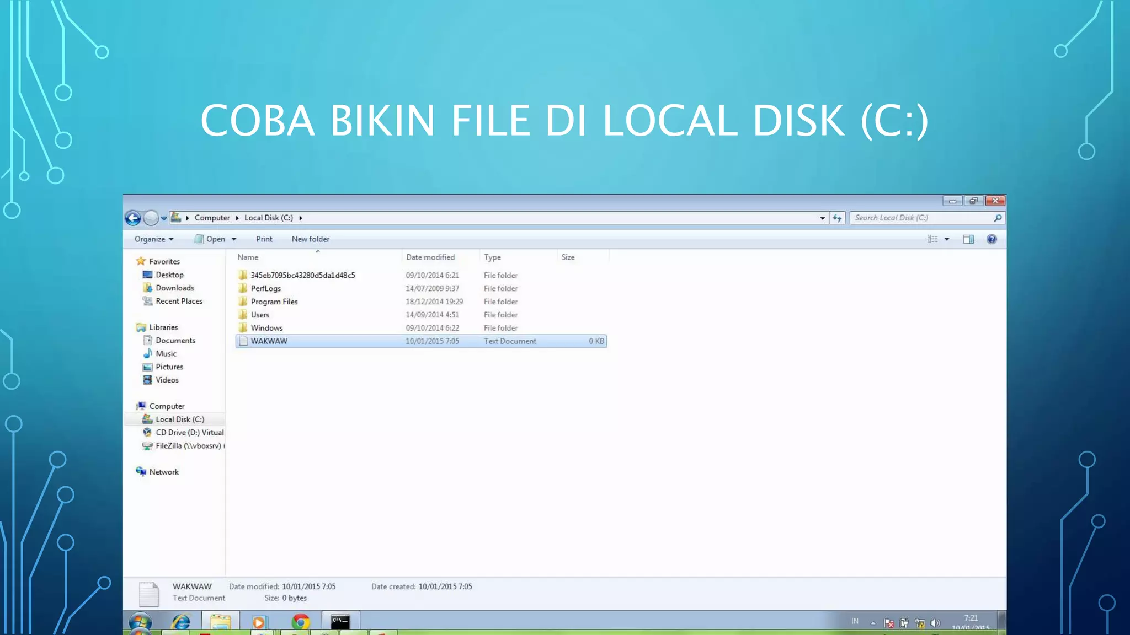Viewport: 1130px width, 635px height.
Task: Click Network in the navigation pane
Action: pos(164,472)
